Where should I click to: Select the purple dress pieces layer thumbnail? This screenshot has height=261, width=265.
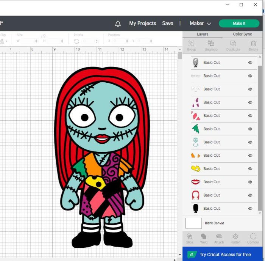(196, 102)
